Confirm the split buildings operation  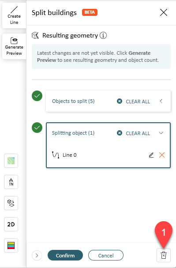click(65, 255)
